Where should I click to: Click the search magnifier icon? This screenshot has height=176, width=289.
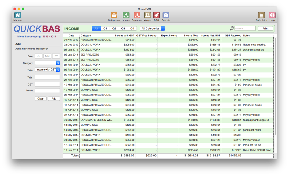click(232, 28)
